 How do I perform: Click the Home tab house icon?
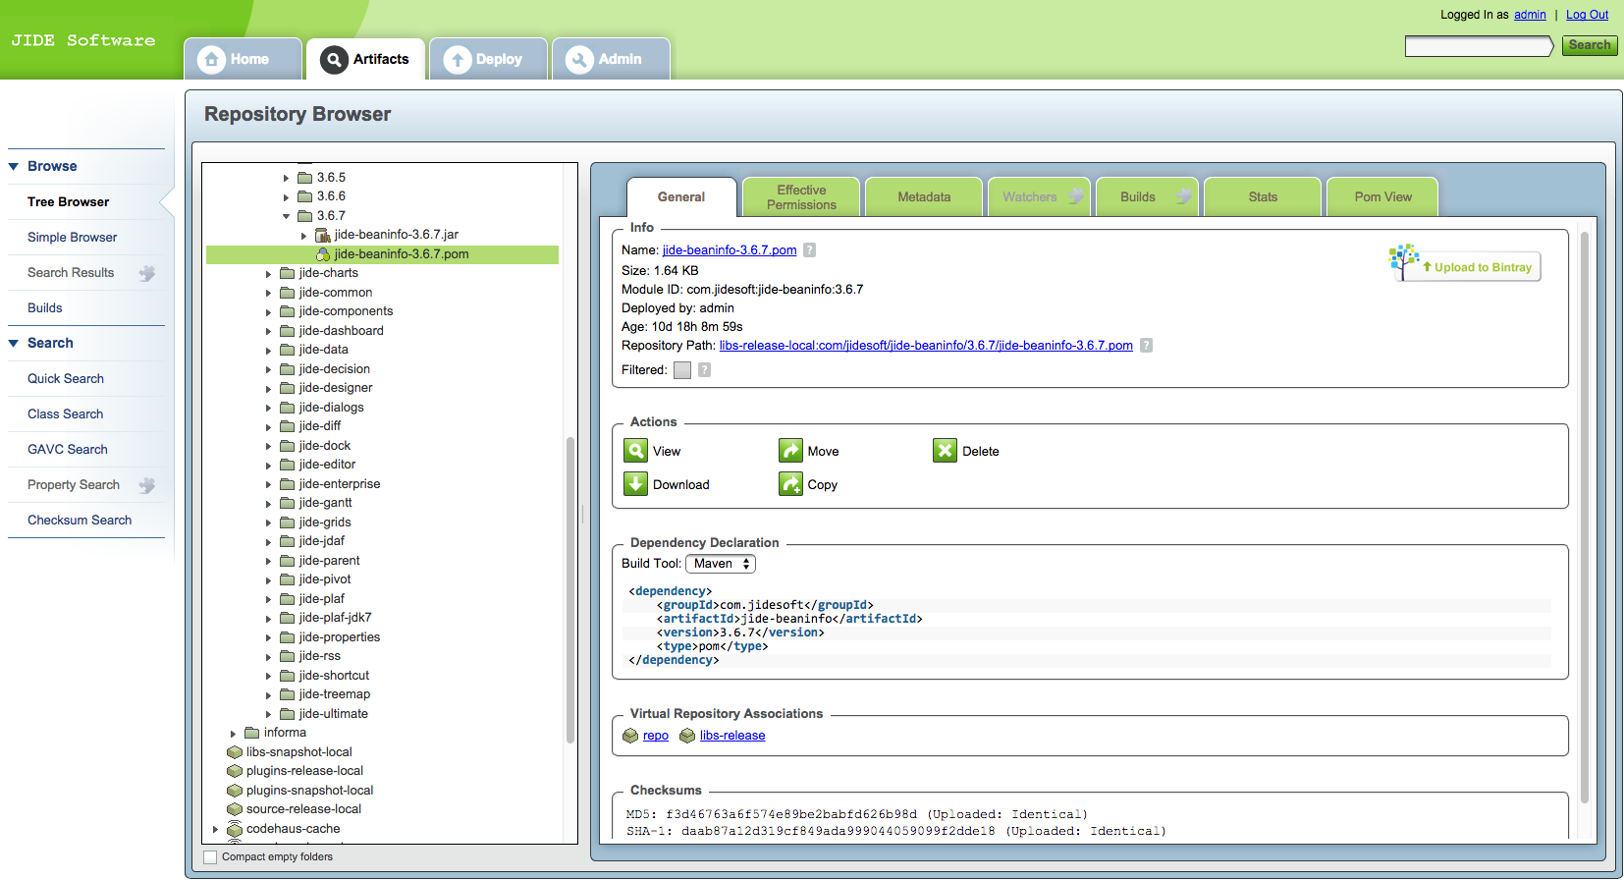coord(211,60)
